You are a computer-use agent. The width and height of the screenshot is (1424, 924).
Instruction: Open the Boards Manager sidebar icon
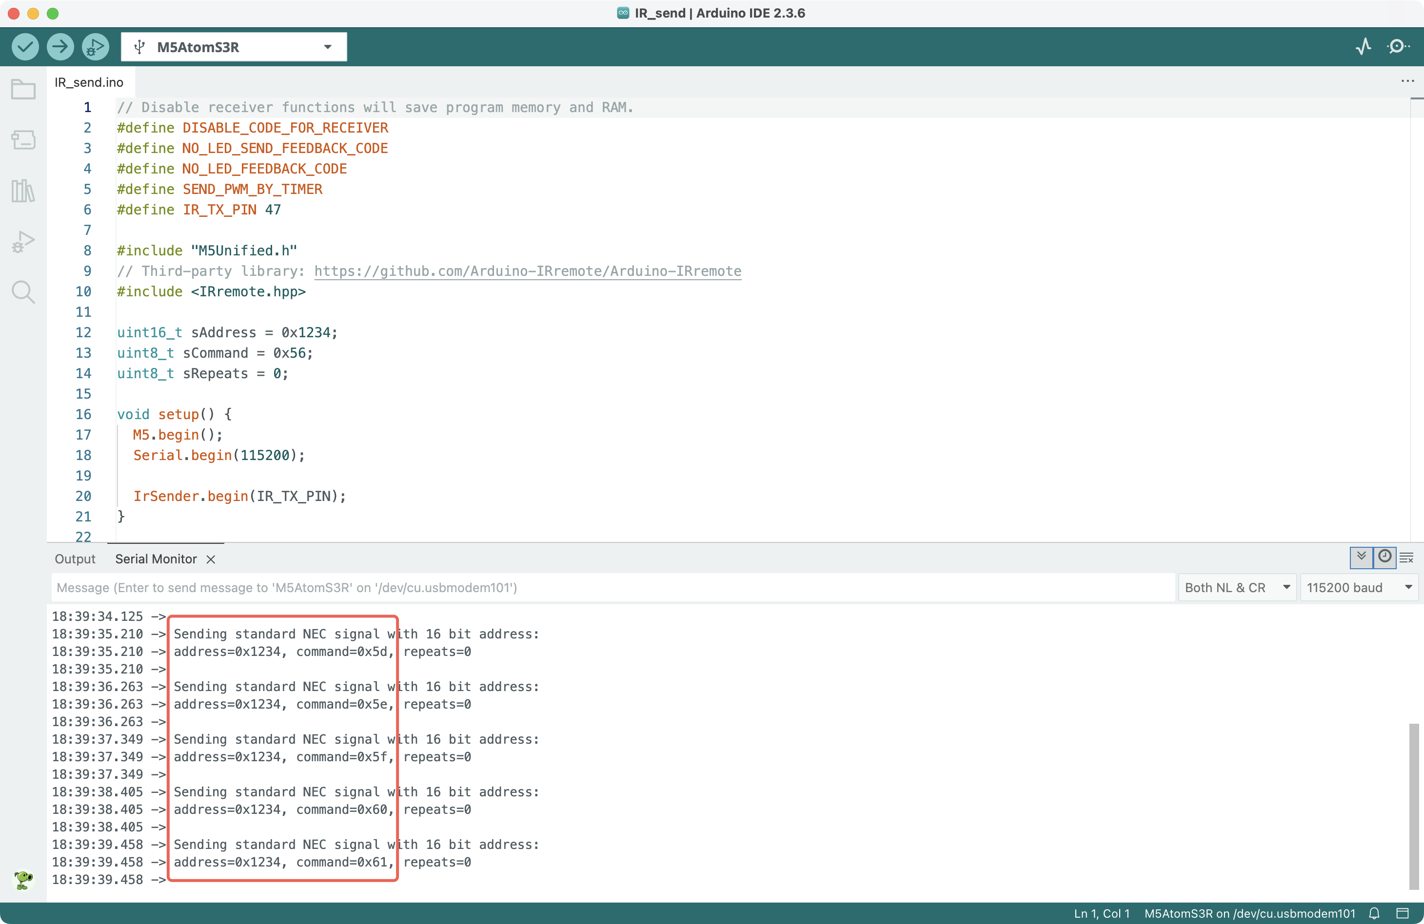tap(23, 140)
